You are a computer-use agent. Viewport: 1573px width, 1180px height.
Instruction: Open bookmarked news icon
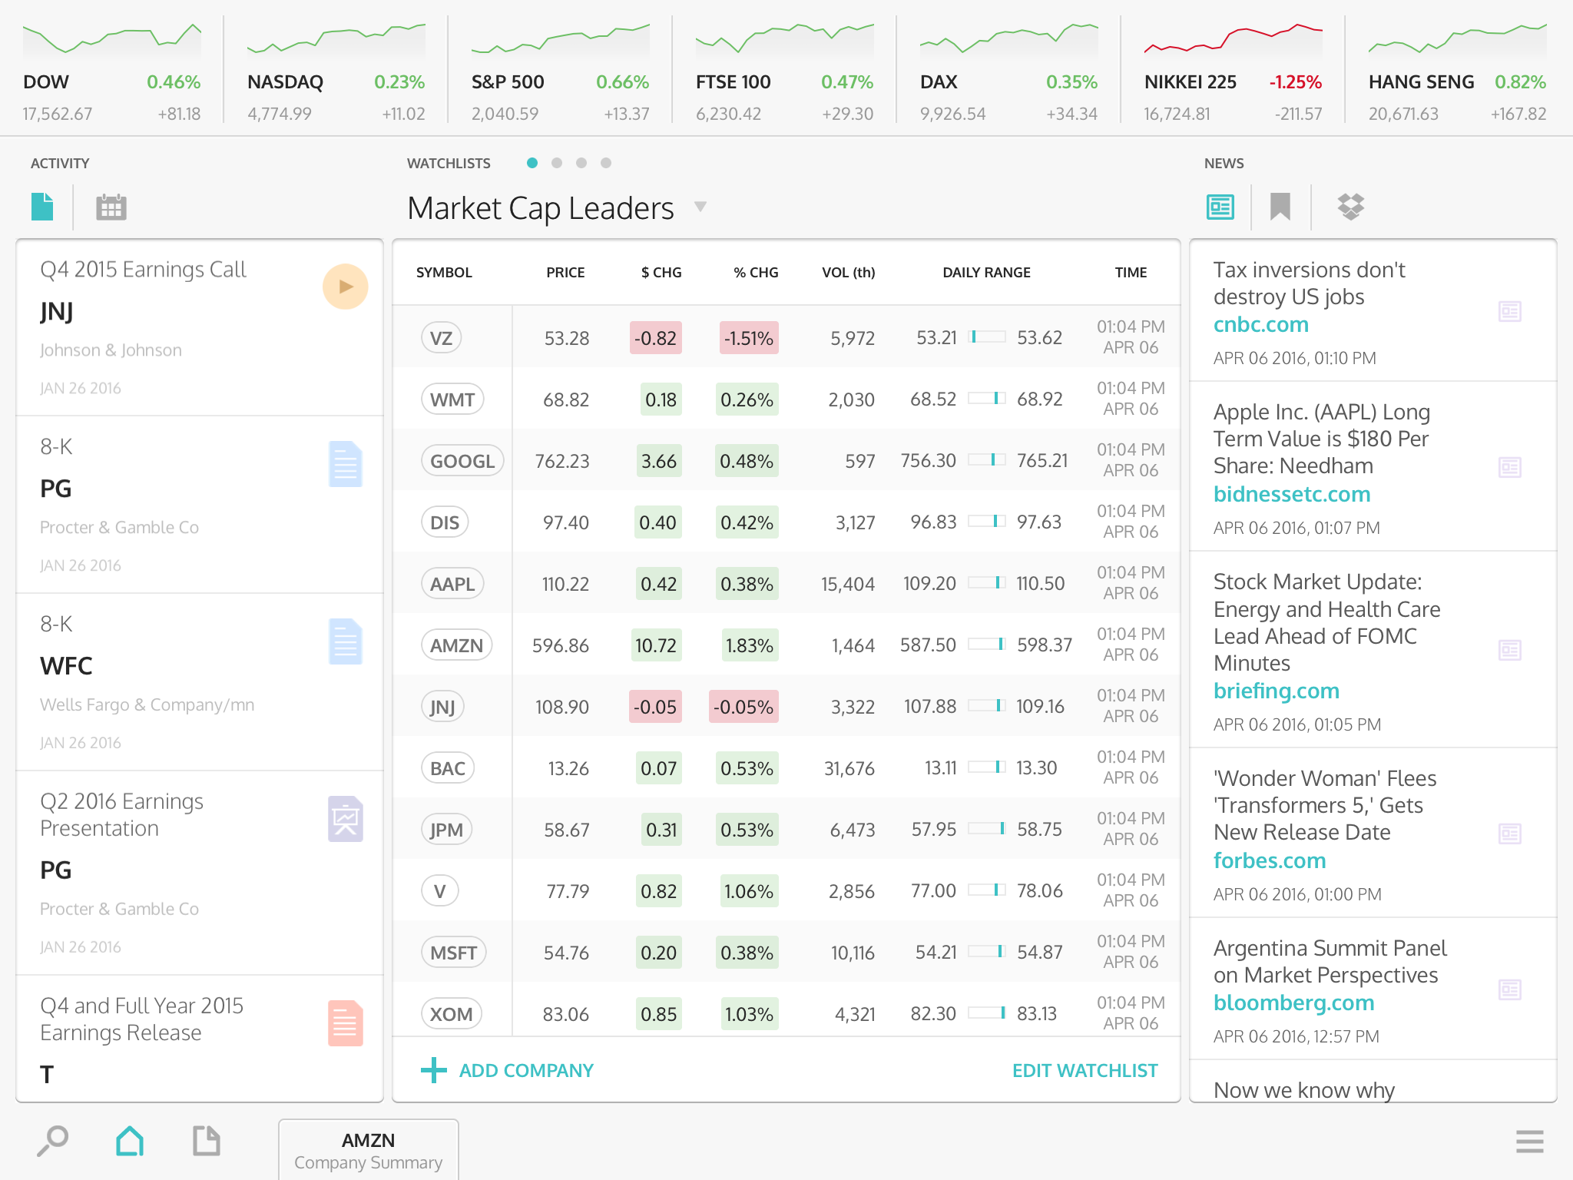(x=1280, y=207)
